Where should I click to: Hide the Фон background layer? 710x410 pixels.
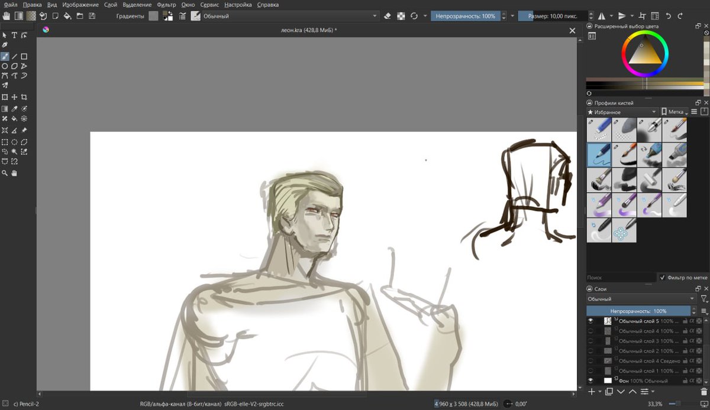point(590,380)
